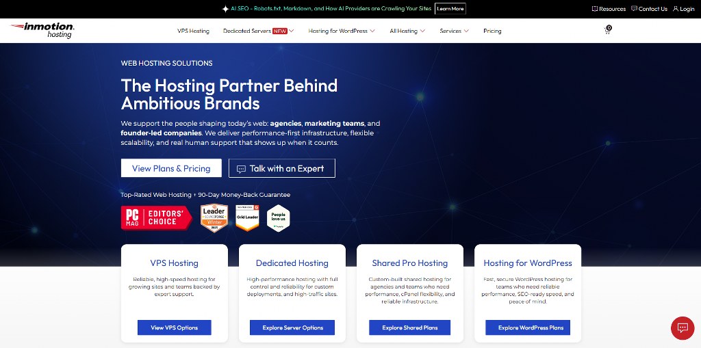Open the red live chat bubble

pos(683,328)
